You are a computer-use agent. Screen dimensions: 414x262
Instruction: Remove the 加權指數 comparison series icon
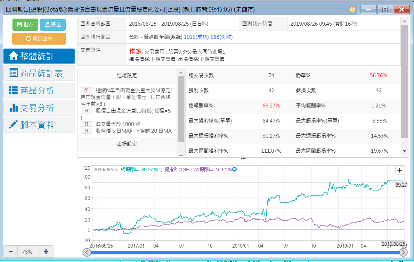(x=234, y=169)
